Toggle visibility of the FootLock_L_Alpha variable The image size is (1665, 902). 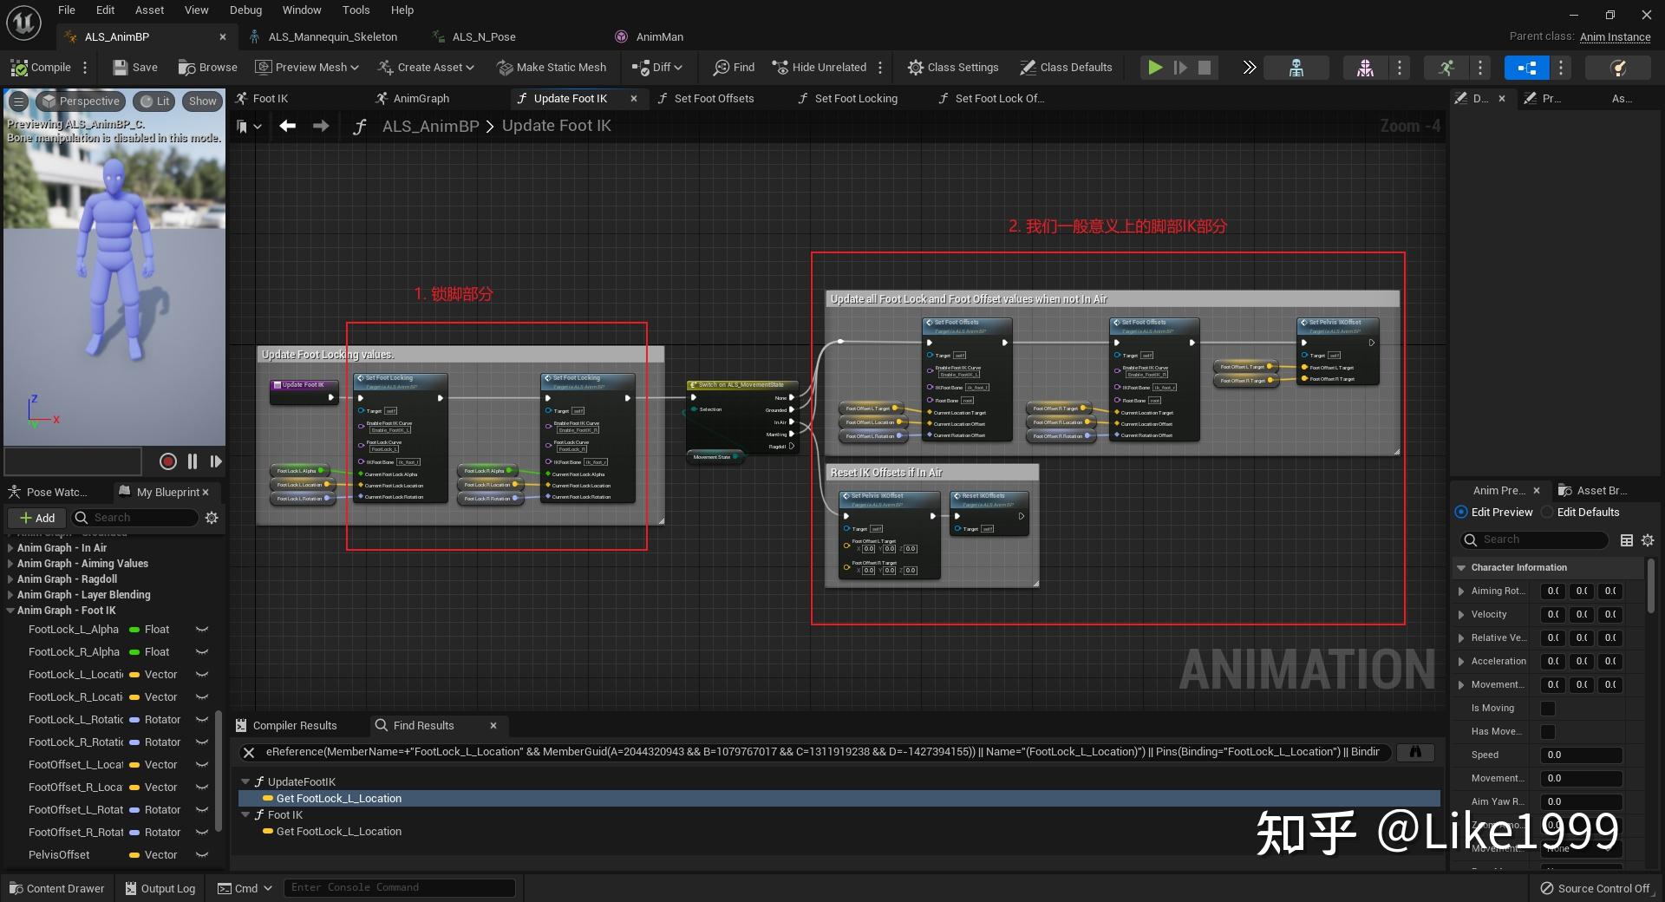pos(202,630)
